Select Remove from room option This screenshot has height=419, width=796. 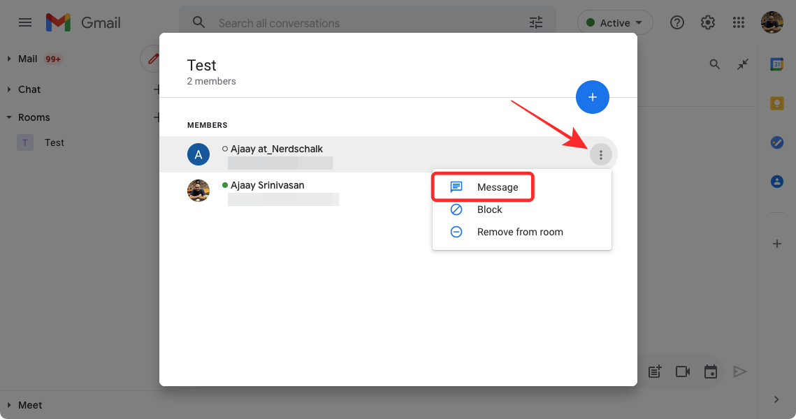point(519,232)
